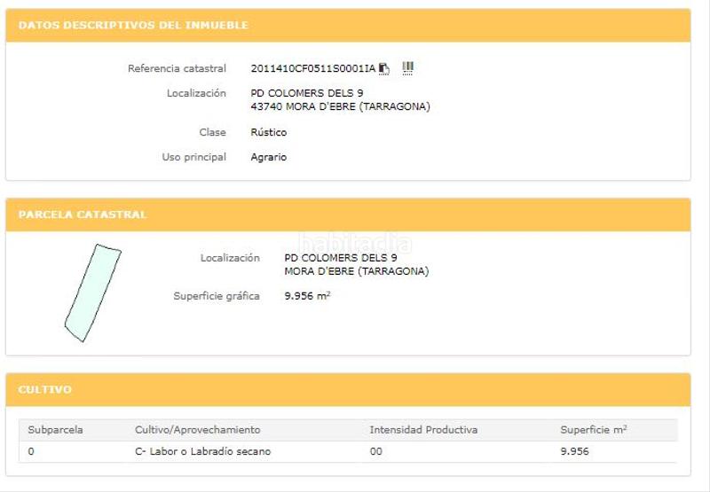Select the 'Referencia catastral' label

coord(177,69)
